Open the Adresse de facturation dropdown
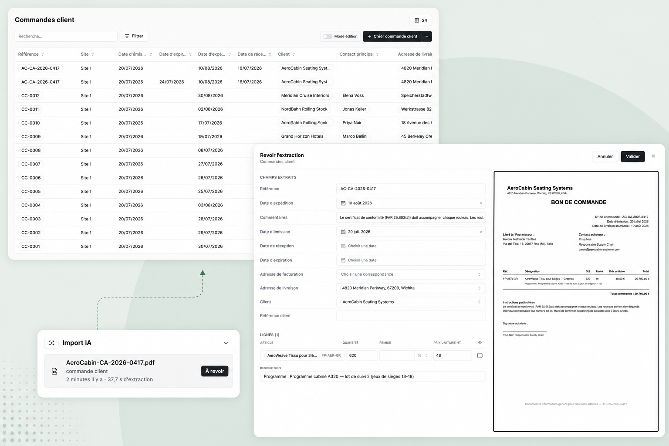Viewport: 669px width, 446px height. 411,274
